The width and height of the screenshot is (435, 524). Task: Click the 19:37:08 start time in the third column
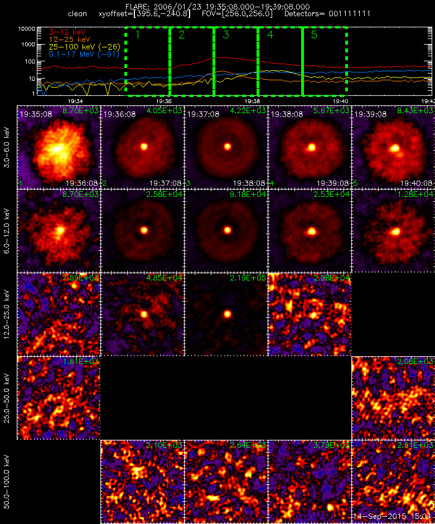point(204,114)
